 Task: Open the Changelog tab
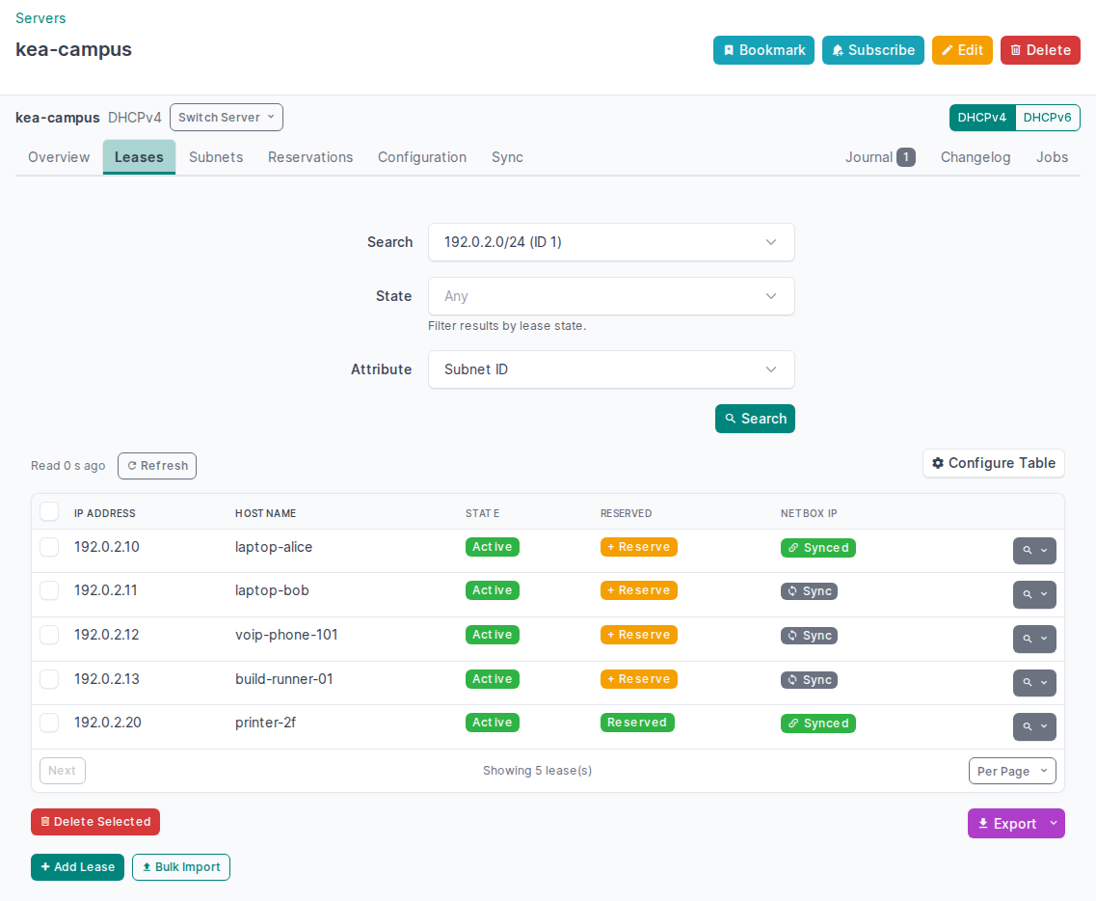tap(976, 157)
